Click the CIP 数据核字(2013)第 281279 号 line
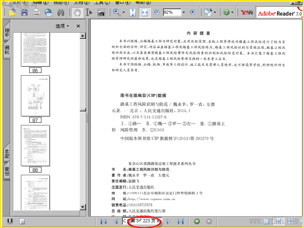The width and height of the screenshot is (304, 228). click(167, 138)
